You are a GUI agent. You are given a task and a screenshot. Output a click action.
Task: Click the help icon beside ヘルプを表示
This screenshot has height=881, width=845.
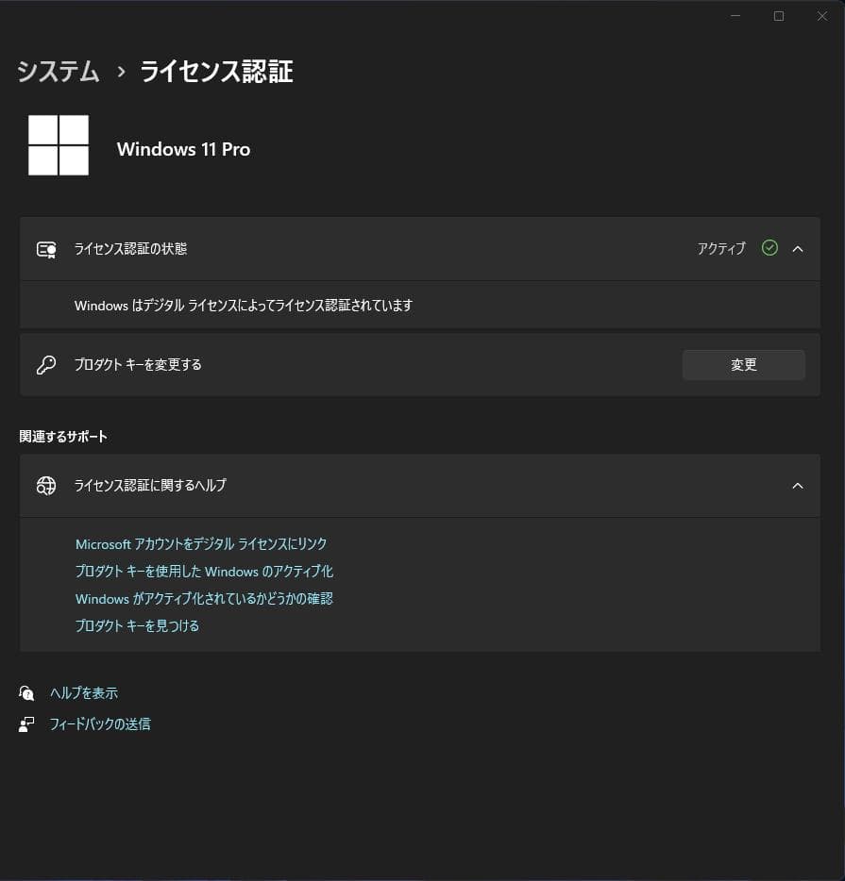point(26,692)
